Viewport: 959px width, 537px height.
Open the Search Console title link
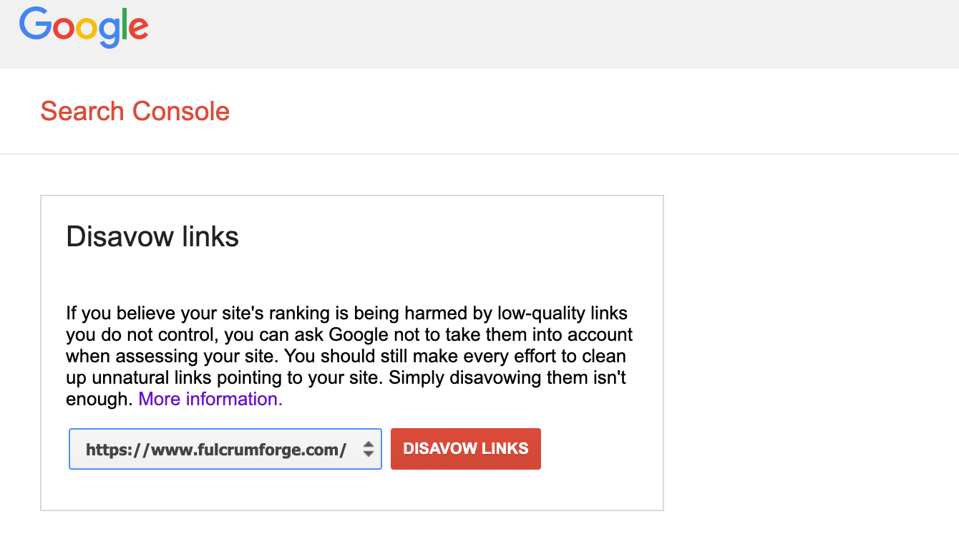[135, 112]
